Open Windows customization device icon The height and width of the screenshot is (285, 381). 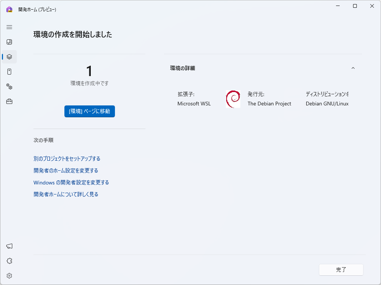point(9,72)
